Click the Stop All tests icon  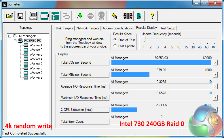(101, 16)
